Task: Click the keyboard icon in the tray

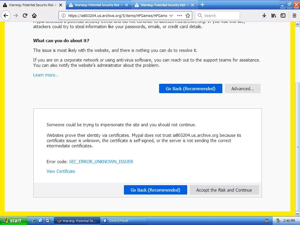Action: [x=267, y=221]
